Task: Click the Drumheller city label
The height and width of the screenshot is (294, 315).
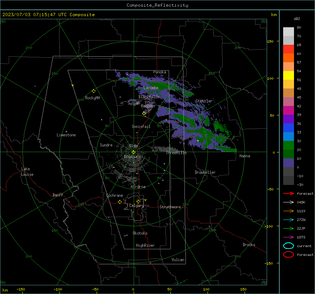Action: [x=205, y=172]
